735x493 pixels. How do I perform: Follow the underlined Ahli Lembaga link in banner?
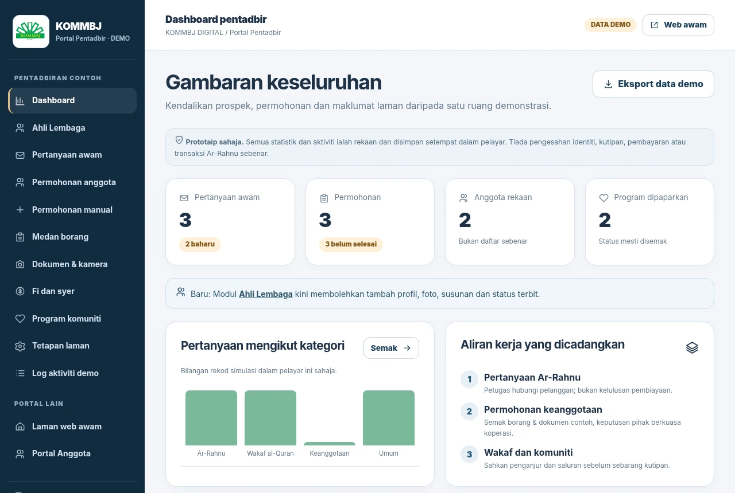[x=266, y=294]
